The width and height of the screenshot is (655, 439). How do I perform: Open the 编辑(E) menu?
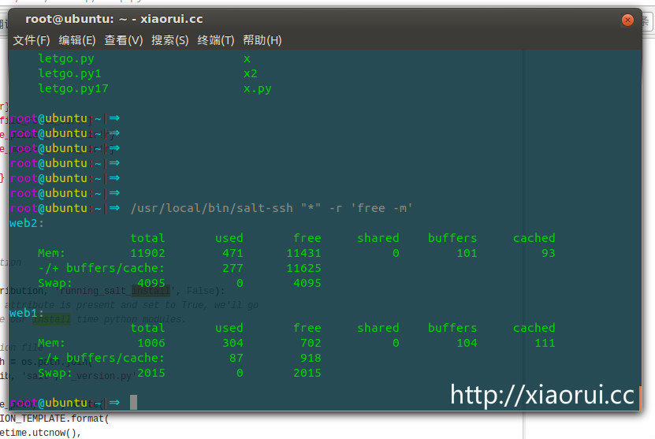(x=77, y=40)
